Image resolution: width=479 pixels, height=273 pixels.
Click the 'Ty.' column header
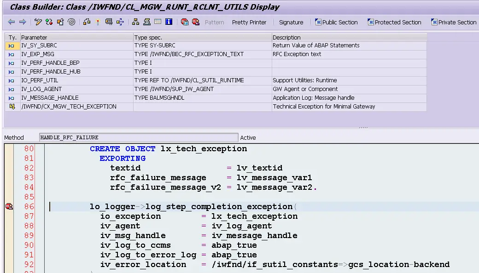[12, 38]
